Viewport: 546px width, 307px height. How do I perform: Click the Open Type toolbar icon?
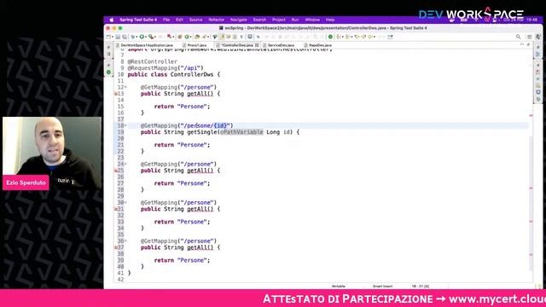click(197, 37)
